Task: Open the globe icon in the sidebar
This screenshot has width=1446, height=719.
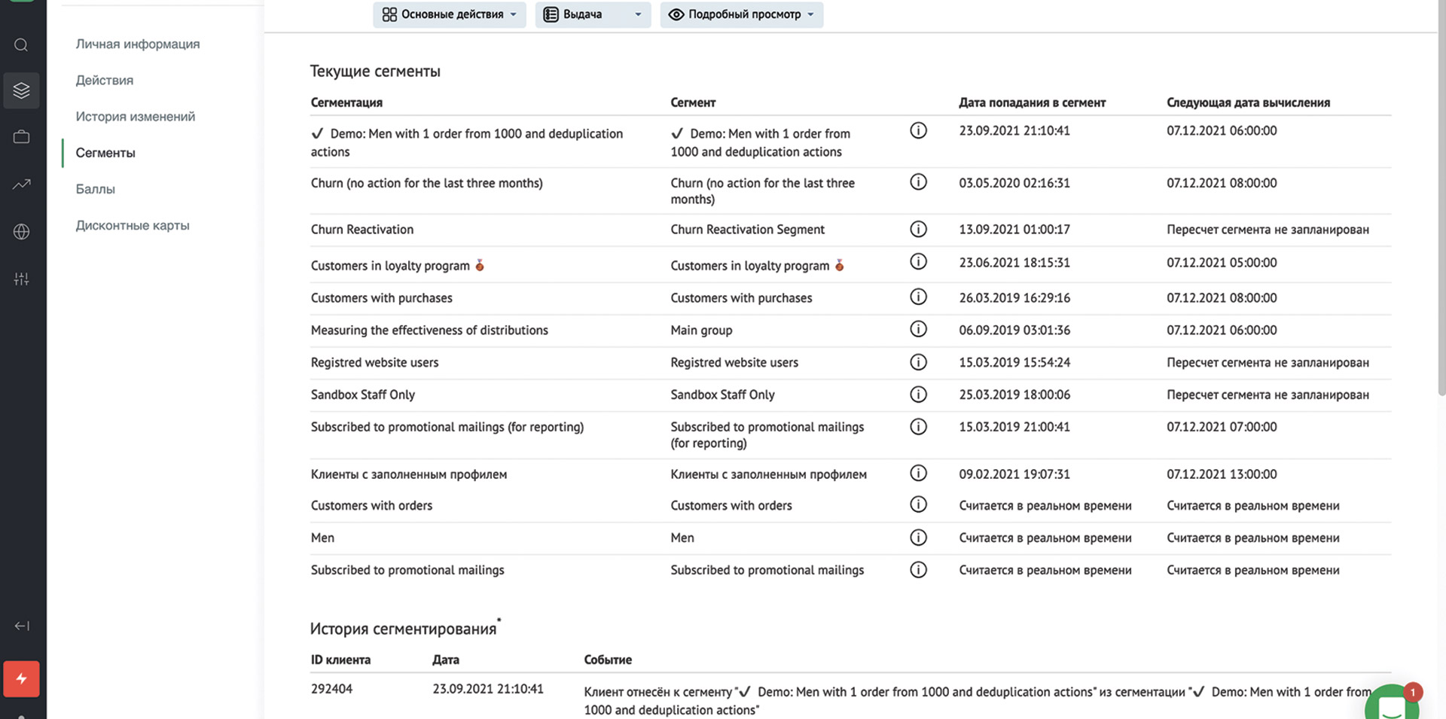Action: (x=21, y=232)
